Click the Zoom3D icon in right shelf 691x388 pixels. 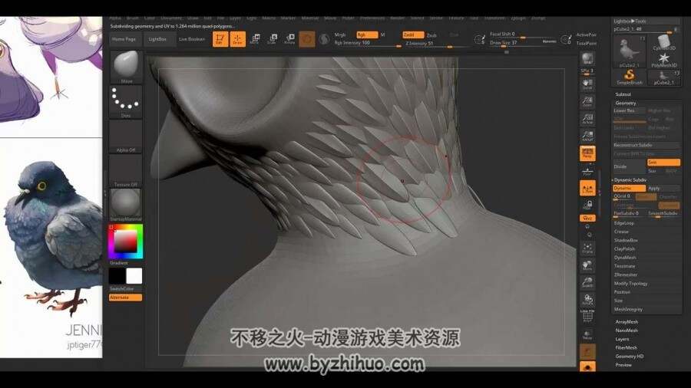pos(587,283)
